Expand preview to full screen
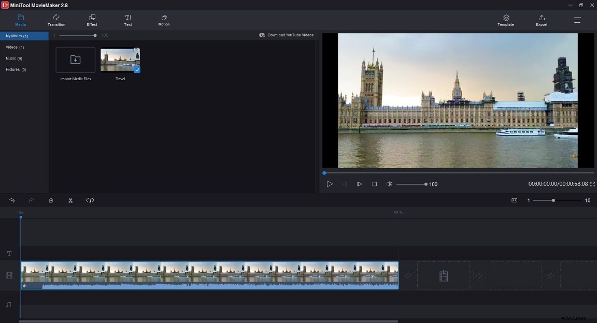 591,184
